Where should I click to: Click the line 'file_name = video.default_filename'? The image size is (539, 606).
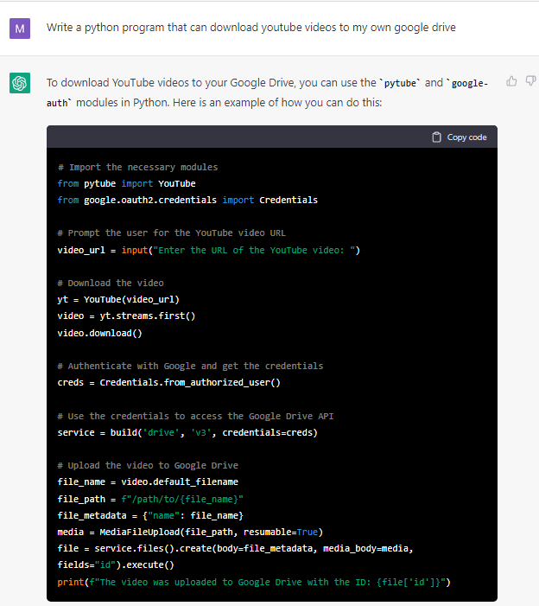click(148, 482)
